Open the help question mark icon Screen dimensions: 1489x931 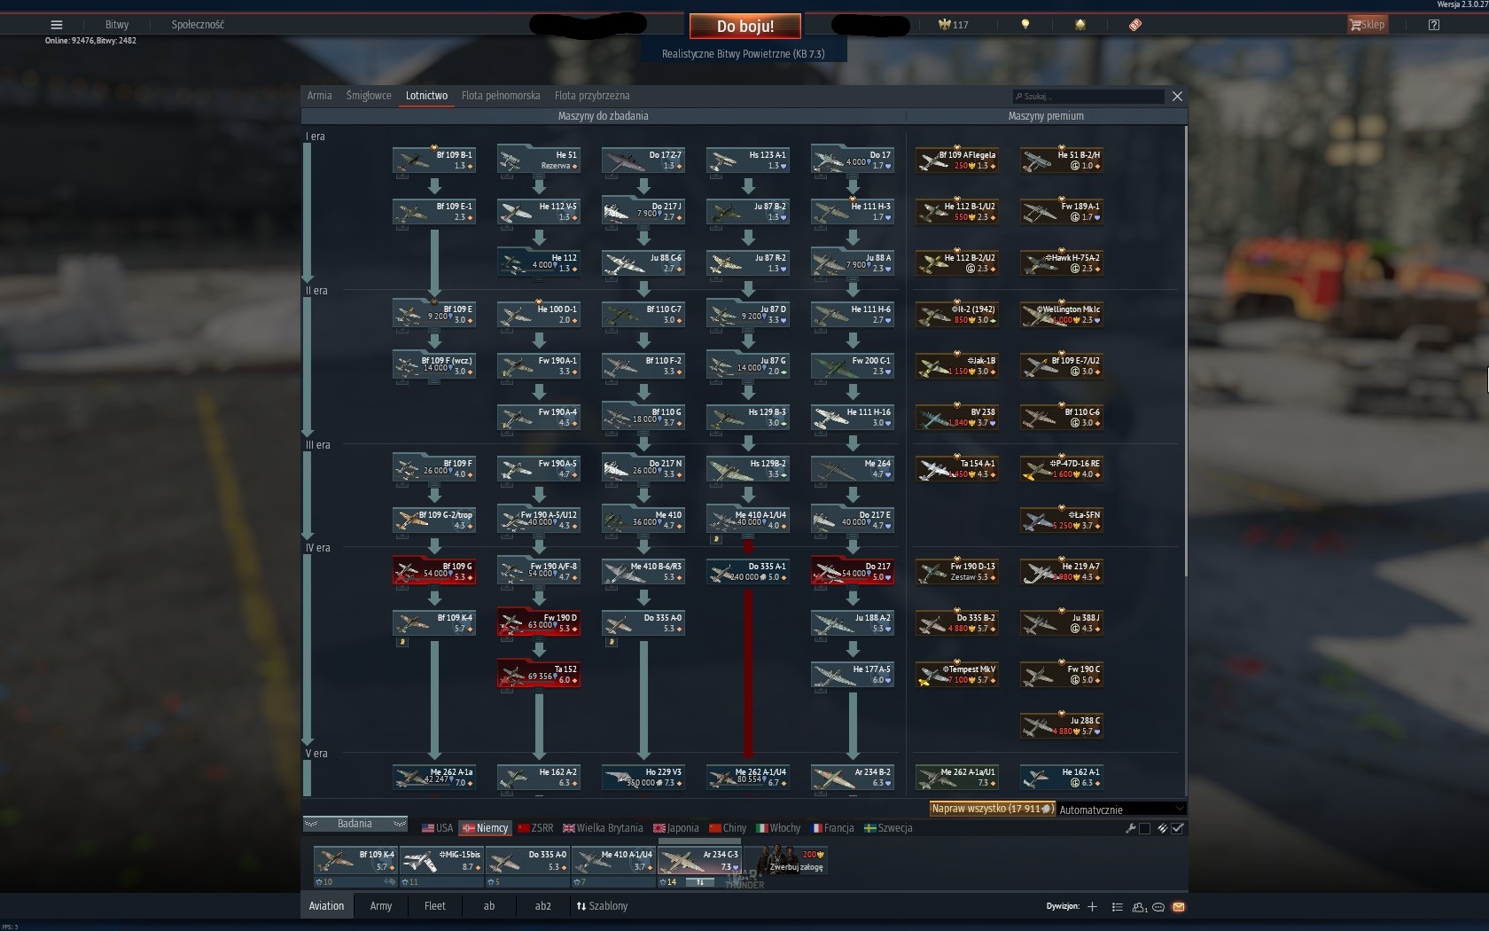[x=1434, y=25]
